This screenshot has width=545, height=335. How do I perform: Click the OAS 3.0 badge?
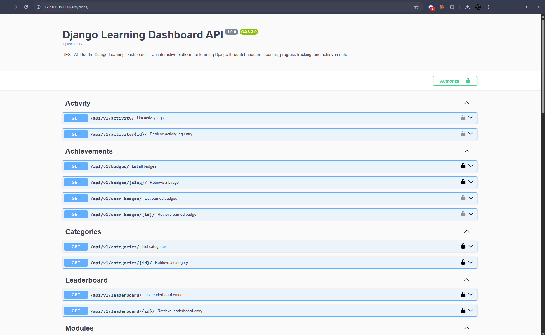coord(249,32)
